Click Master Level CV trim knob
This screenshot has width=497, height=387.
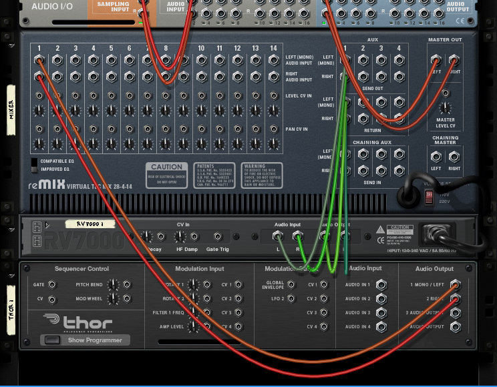coord(446,107)
